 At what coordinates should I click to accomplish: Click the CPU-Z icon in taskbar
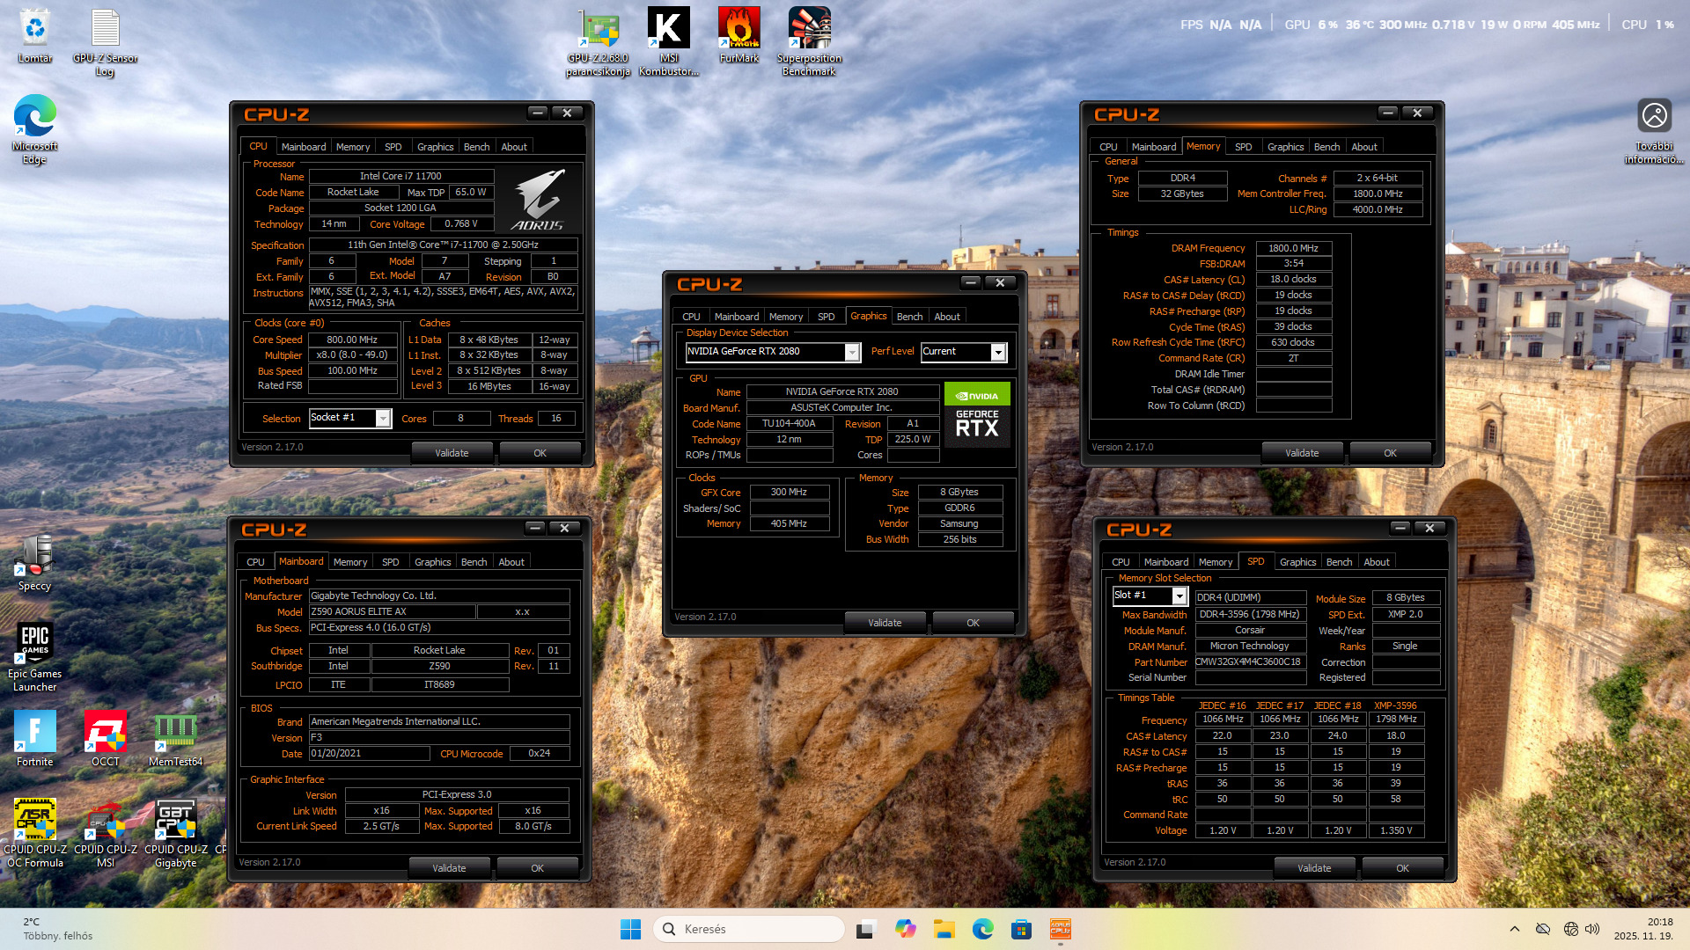point(1060,929)
